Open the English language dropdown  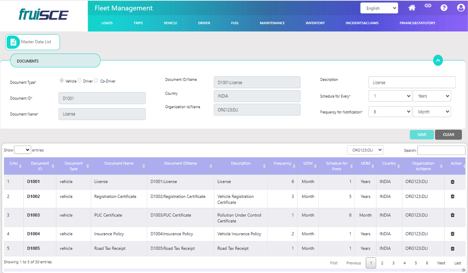click(379, 8)
